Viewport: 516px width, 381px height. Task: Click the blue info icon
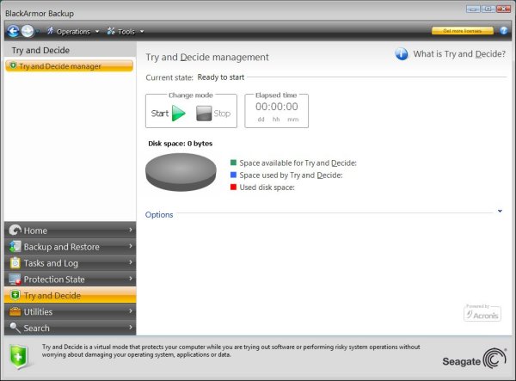[x=402, y=54]
